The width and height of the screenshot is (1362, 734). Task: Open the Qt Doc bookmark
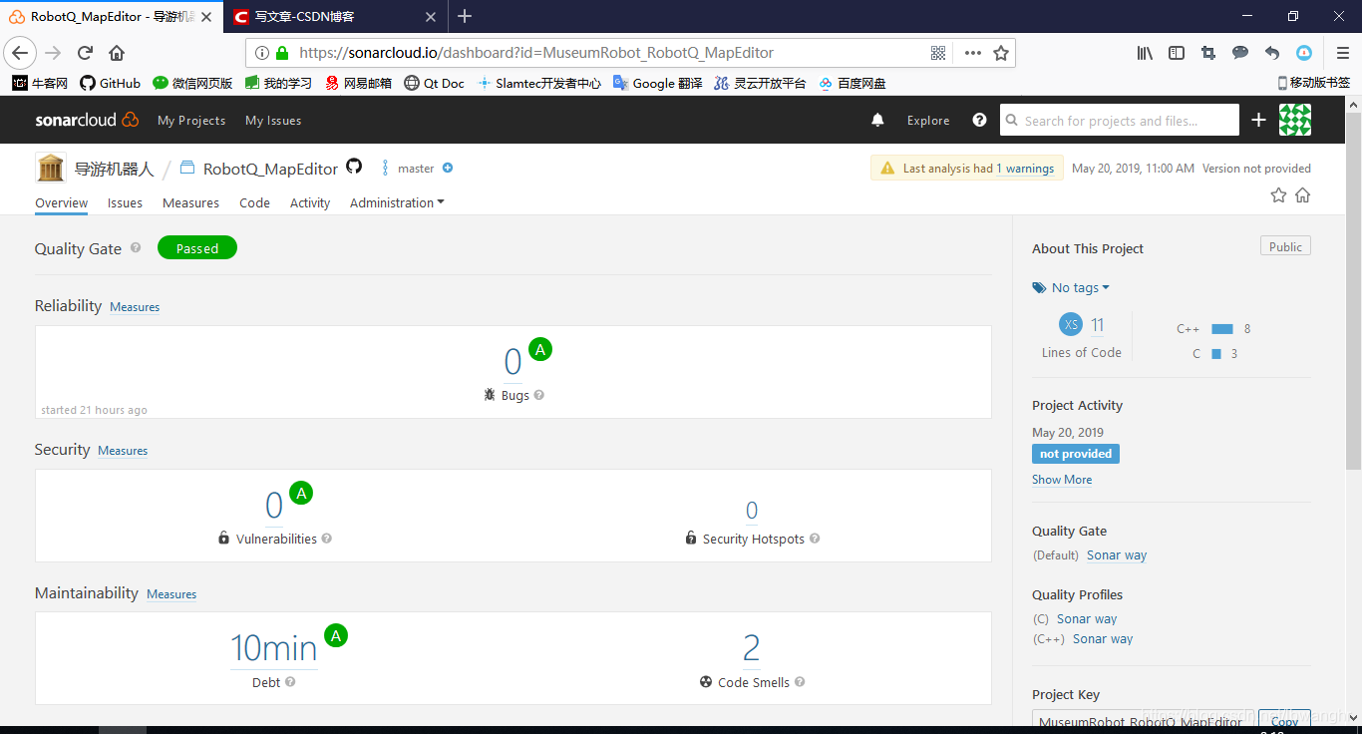(x=434, y=83)
